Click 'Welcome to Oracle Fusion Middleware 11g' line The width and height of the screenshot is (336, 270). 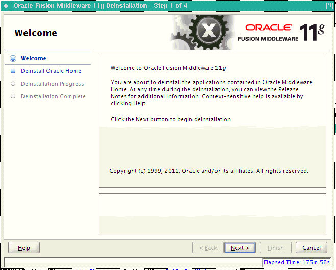[168, 68]
